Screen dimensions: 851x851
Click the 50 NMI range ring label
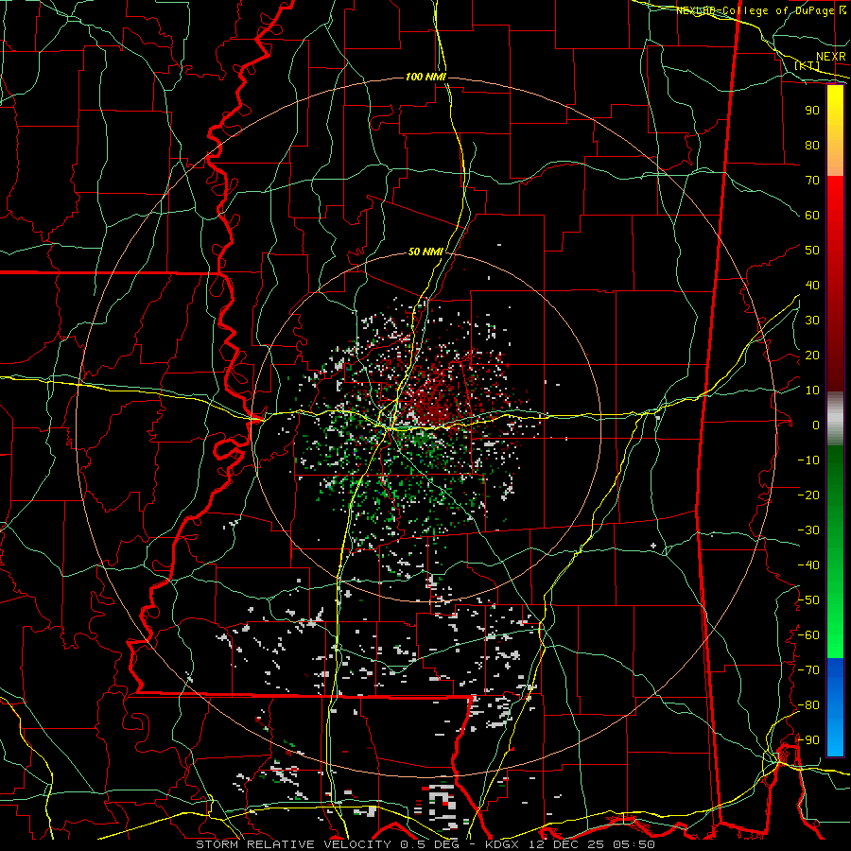pyautogui.click(x=425, y=252)
